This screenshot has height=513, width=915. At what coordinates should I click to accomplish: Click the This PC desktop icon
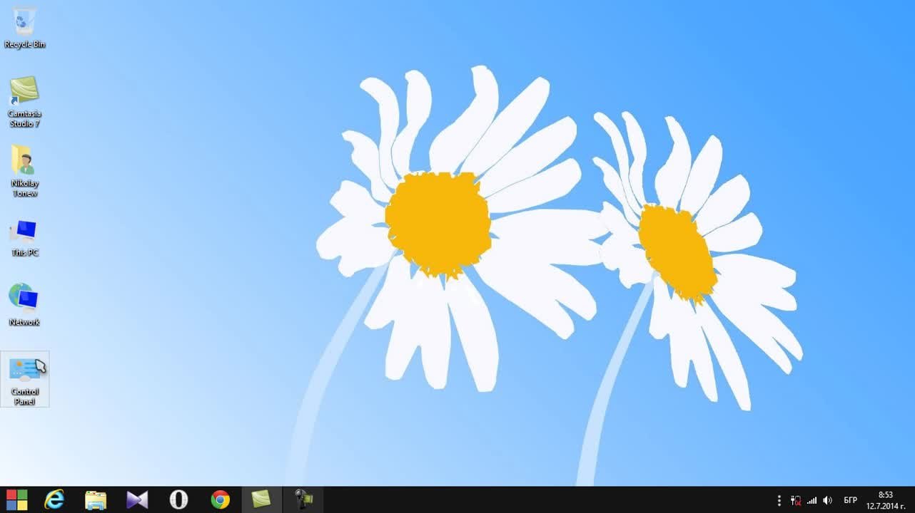[24, 237]
